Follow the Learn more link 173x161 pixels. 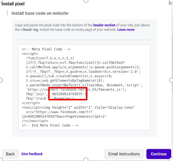[x=126, y=30]
